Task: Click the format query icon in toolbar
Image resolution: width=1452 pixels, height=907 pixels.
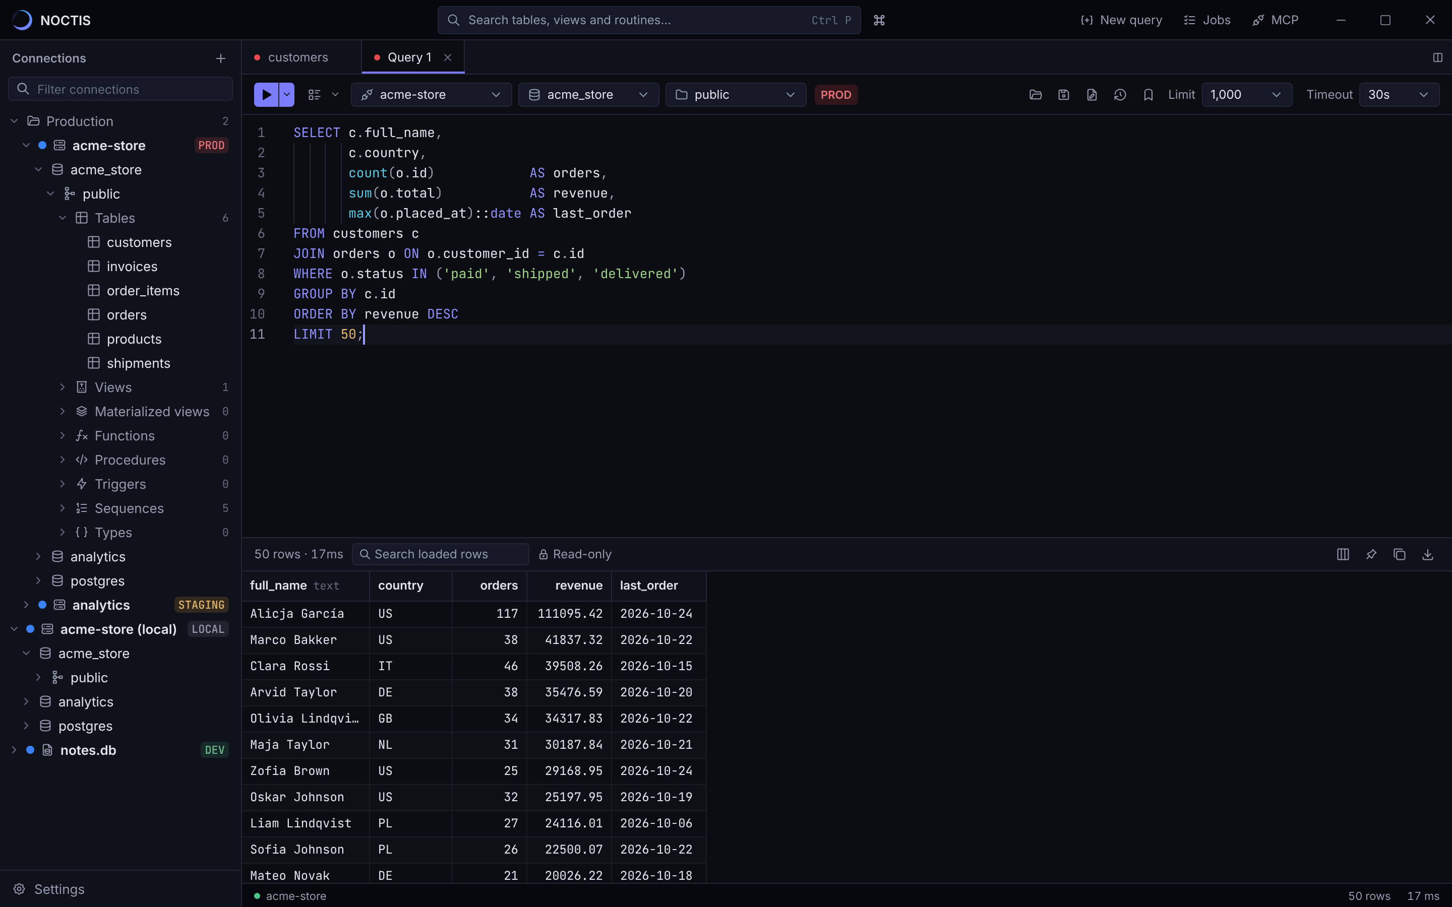Action: (315, 95)
